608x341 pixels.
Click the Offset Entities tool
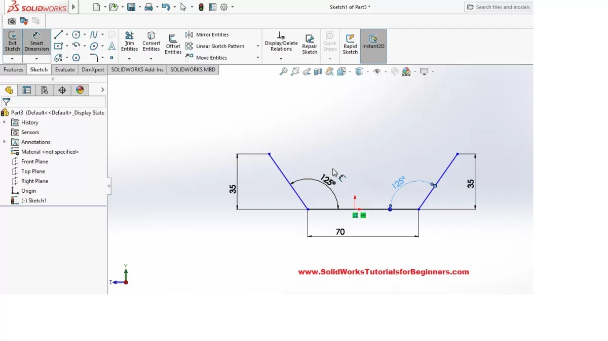(173, 45)
